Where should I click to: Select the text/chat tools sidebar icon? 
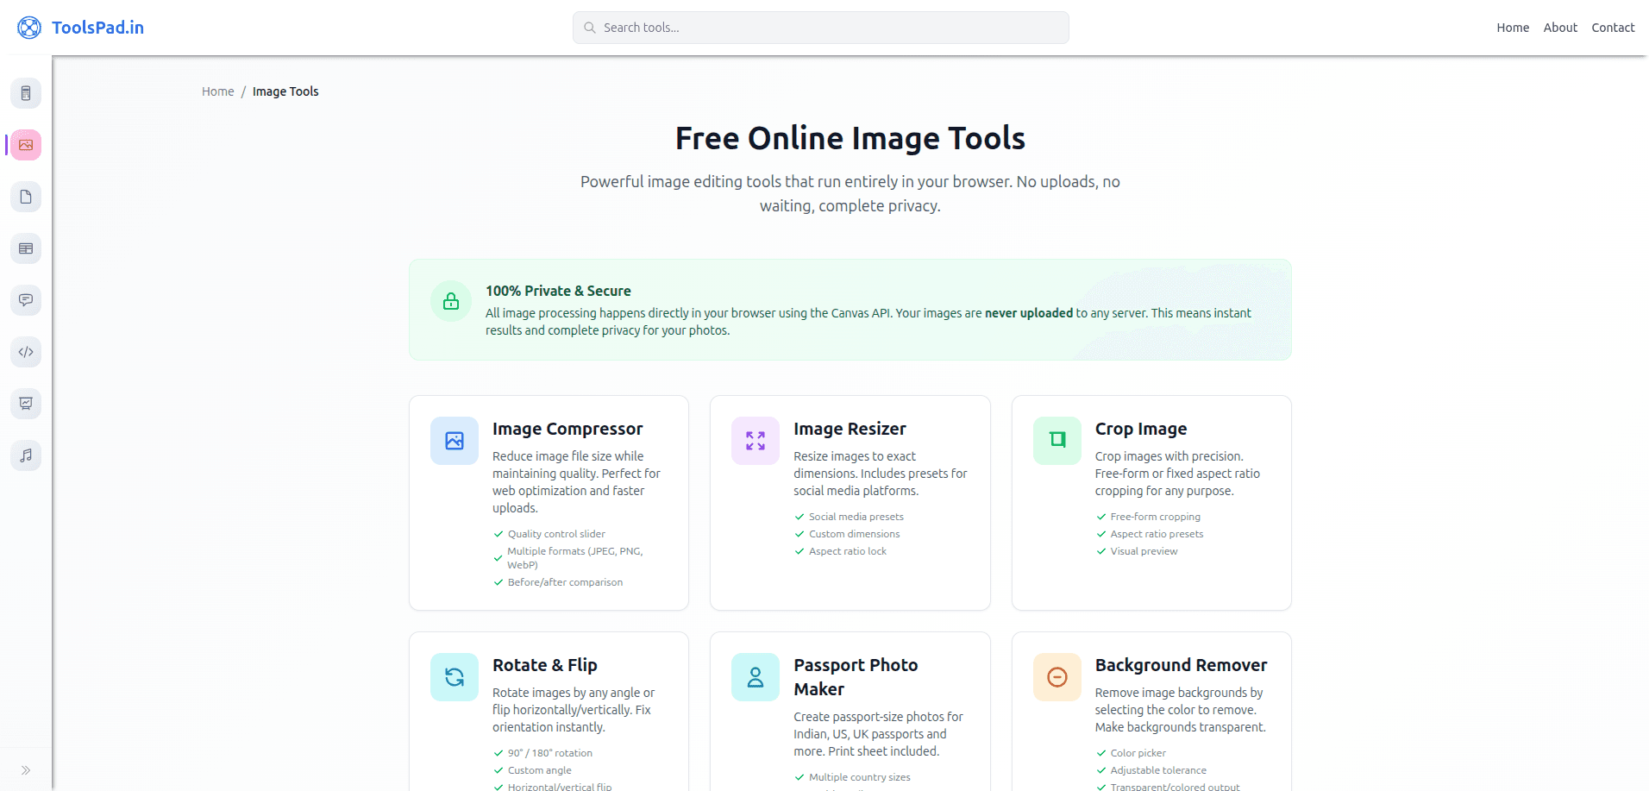point(26,300)
